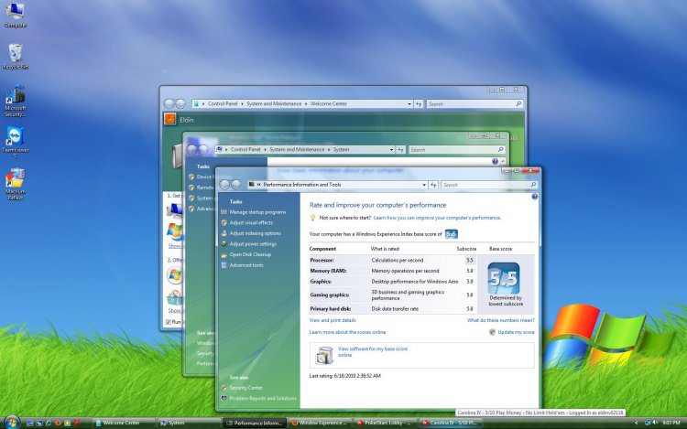This screenshot has width=687, height=429.
Task: Click refresh button in Performance Information address bar
Action: (x=433, y=185)
